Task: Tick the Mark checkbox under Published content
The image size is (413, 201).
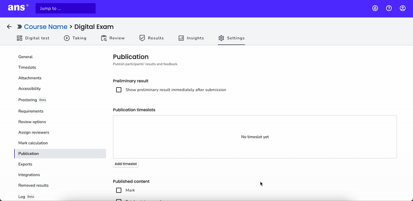Action: pos(119,190)
